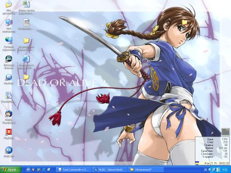Click the date line in statistics widget

(x=216, y=163)
